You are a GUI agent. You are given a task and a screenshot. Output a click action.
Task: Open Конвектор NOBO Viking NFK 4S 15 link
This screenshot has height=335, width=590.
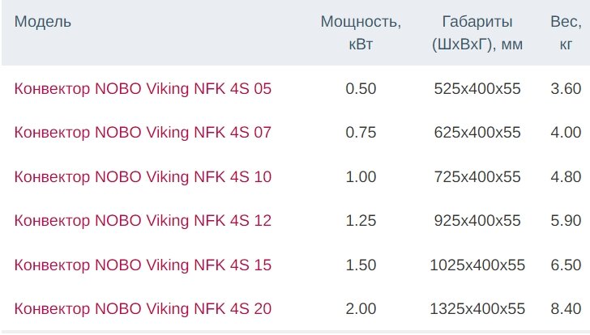coord(143,265)
